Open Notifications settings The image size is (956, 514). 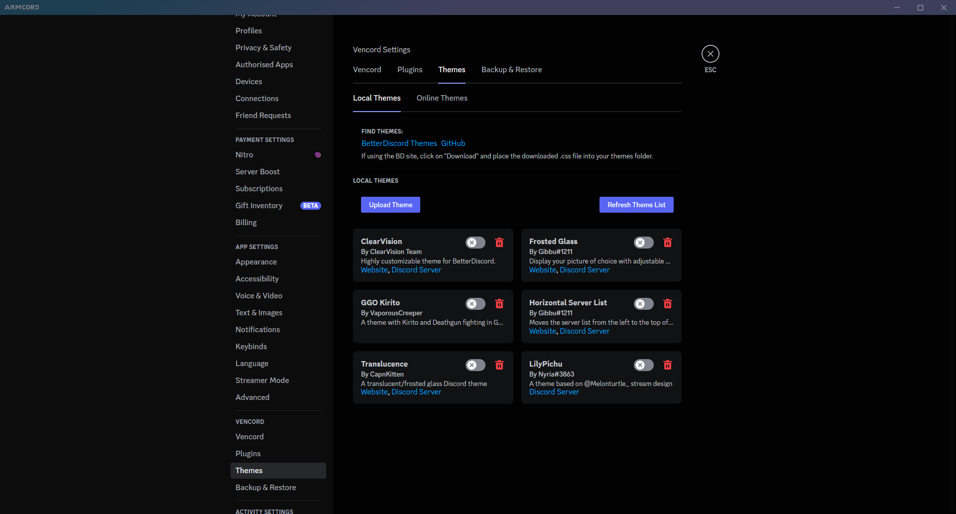[x=278, y=330]
